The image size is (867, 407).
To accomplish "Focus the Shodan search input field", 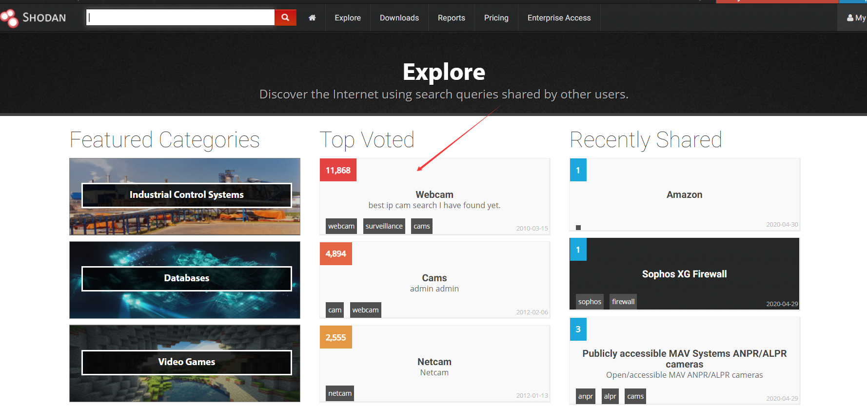I will (x=180, y=18).
